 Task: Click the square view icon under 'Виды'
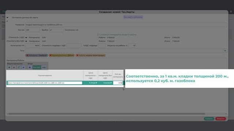click(x=30, y=67)
